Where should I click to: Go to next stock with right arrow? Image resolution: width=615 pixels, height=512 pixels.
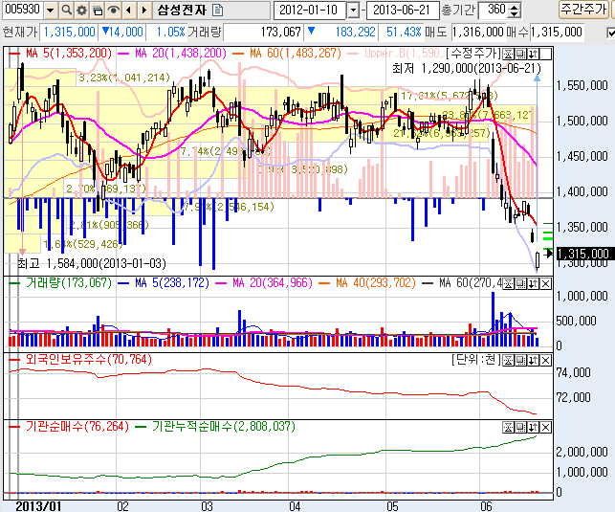click(143, 10)
